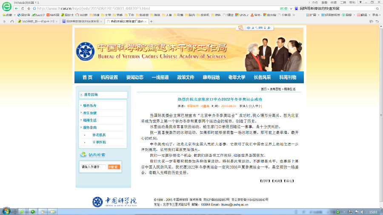
Task: Open the 首页 navigation menu item
Action: coord(87,77)
